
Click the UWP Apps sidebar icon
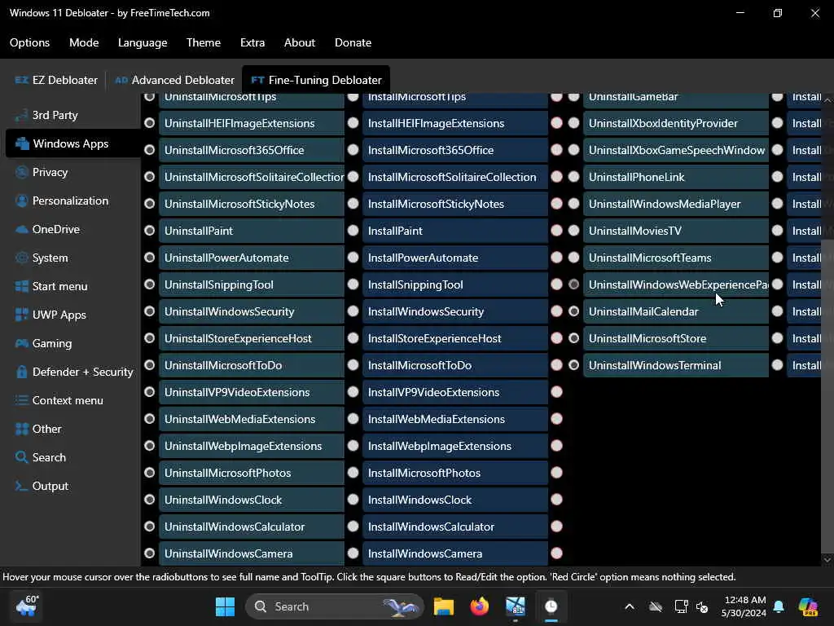point(21,315)
